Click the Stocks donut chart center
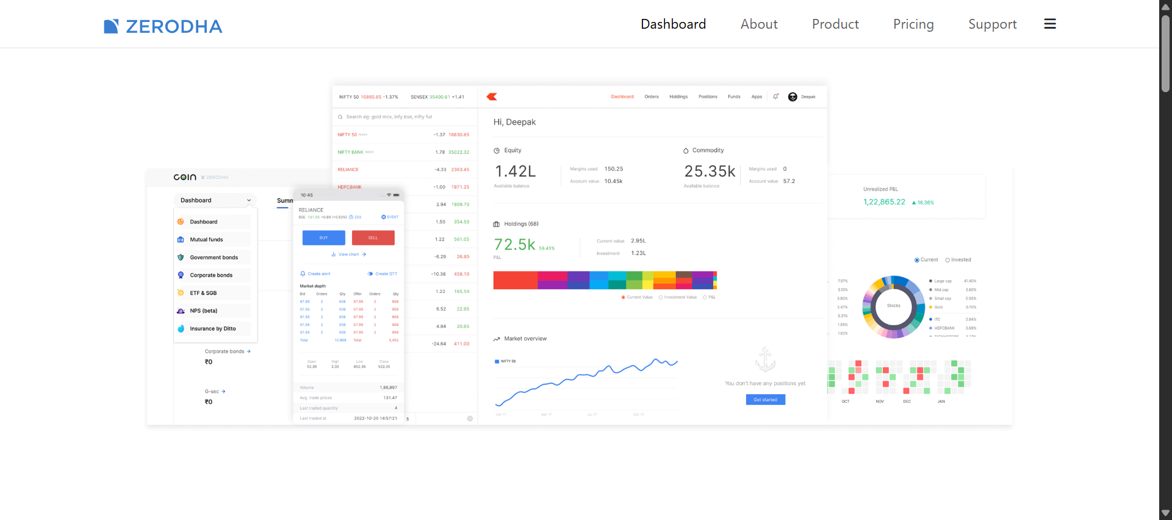 coord(893,306)
